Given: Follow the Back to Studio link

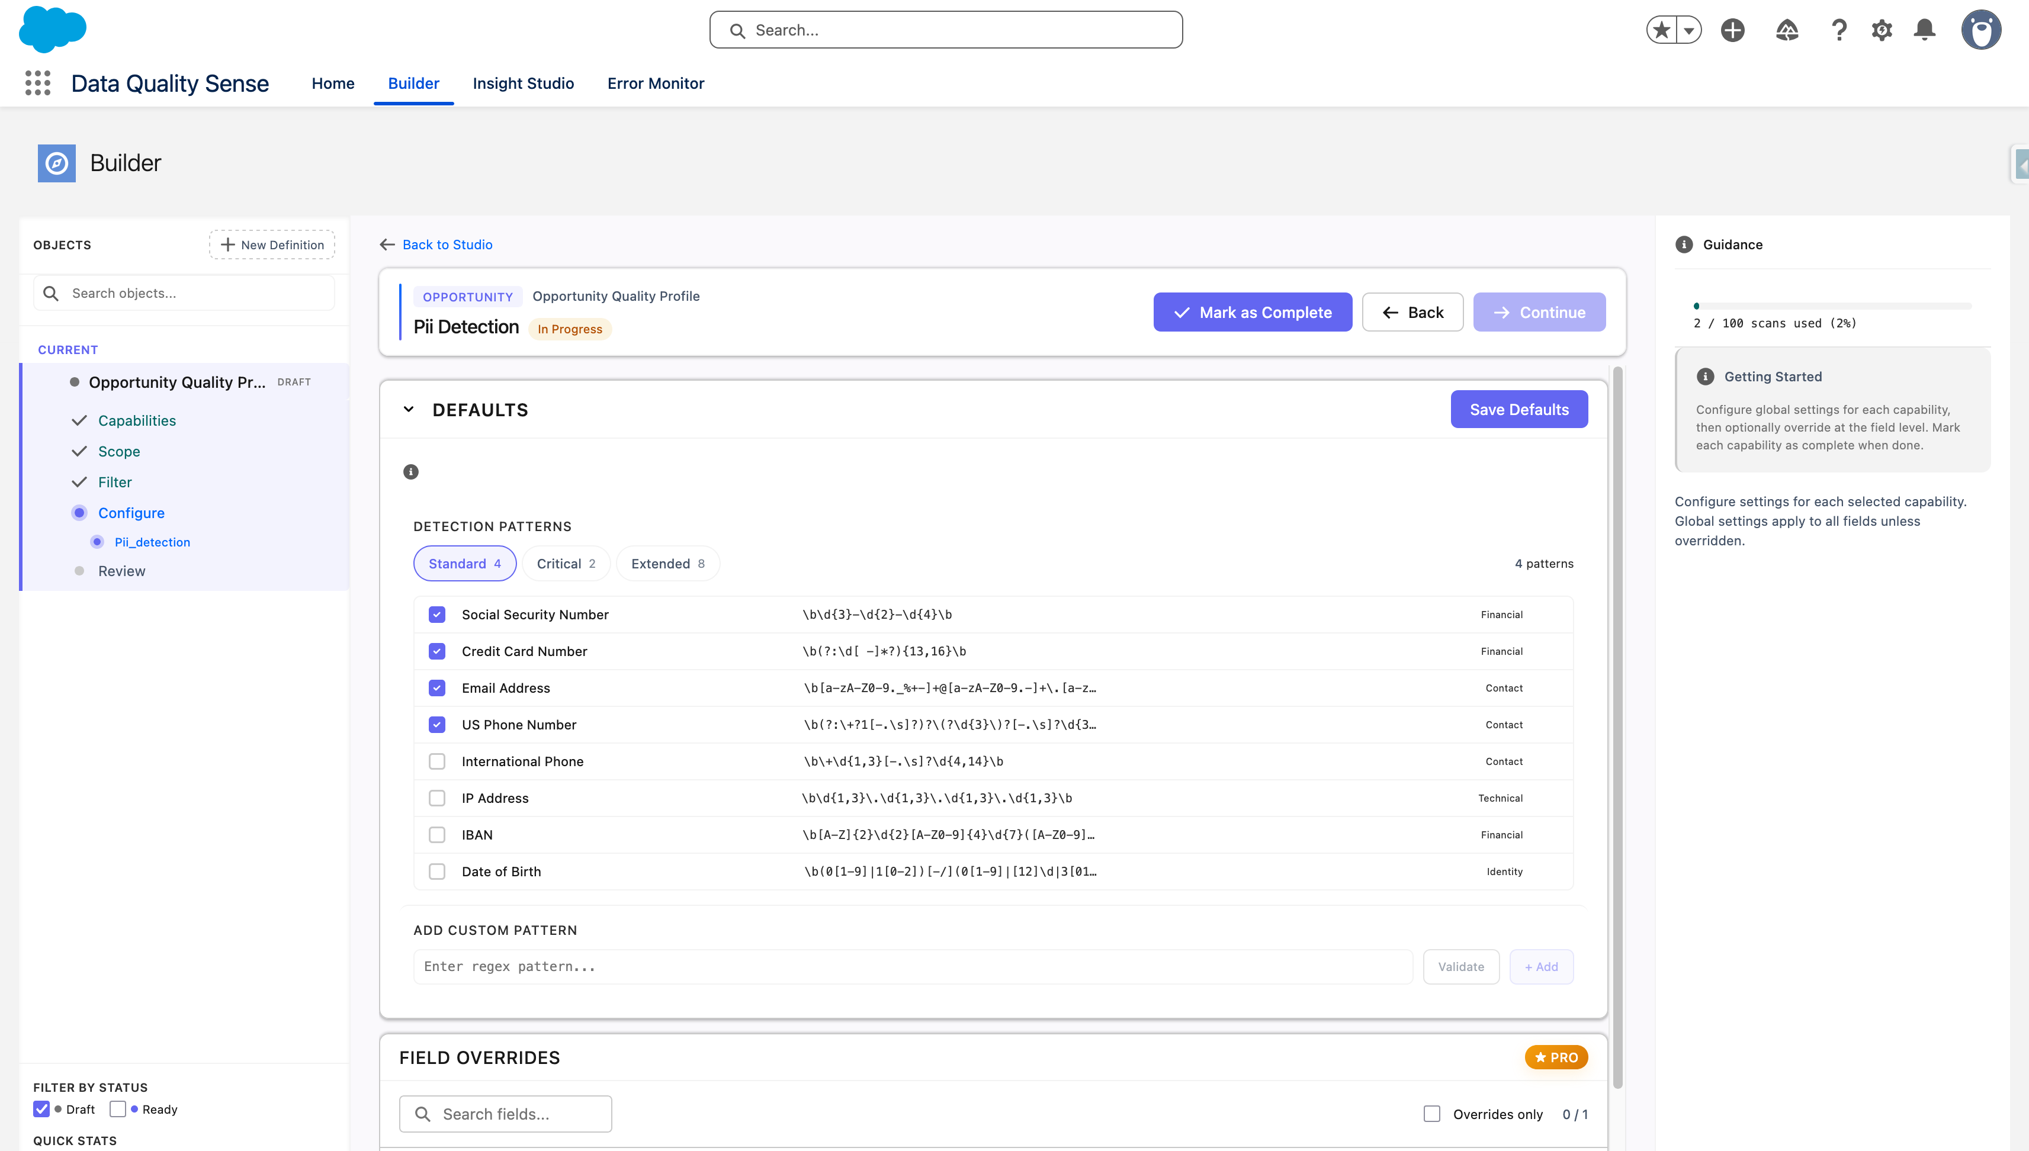Looking at the screenshot, I should point(448,245).
